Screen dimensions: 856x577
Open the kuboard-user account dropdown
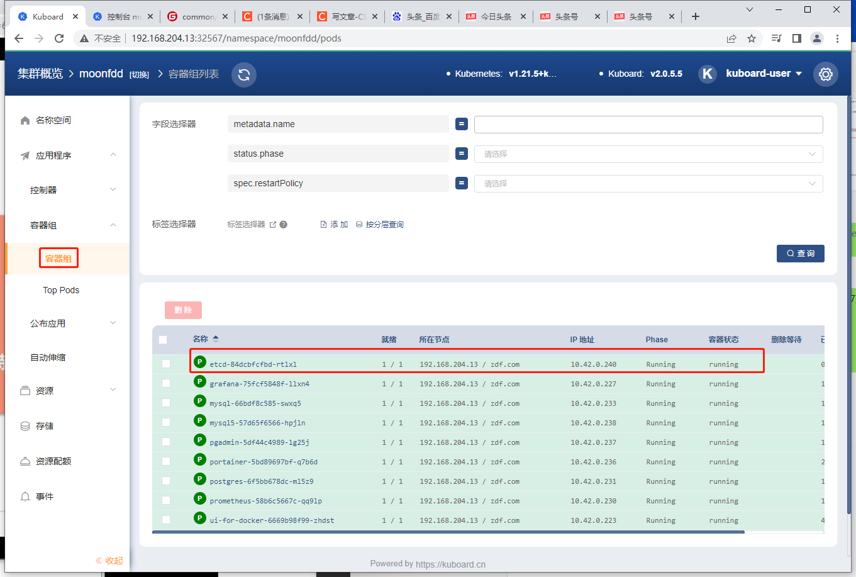764,74
